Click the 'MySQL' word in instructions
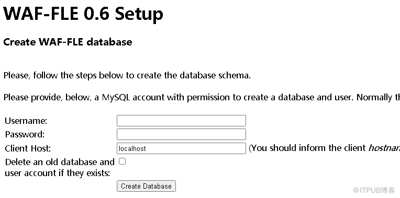 [116, 98]
